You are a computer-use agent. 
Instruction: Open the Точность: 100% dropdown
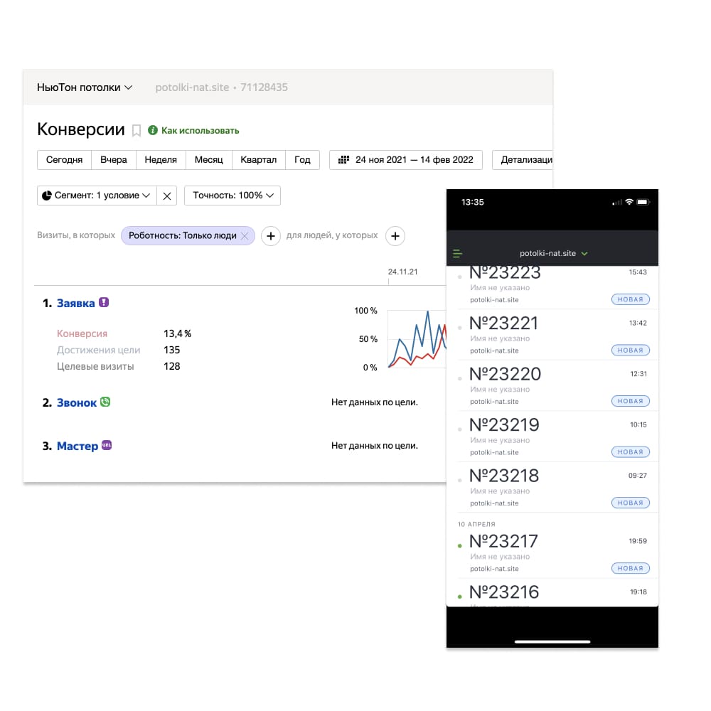click(x=232, y=196)
